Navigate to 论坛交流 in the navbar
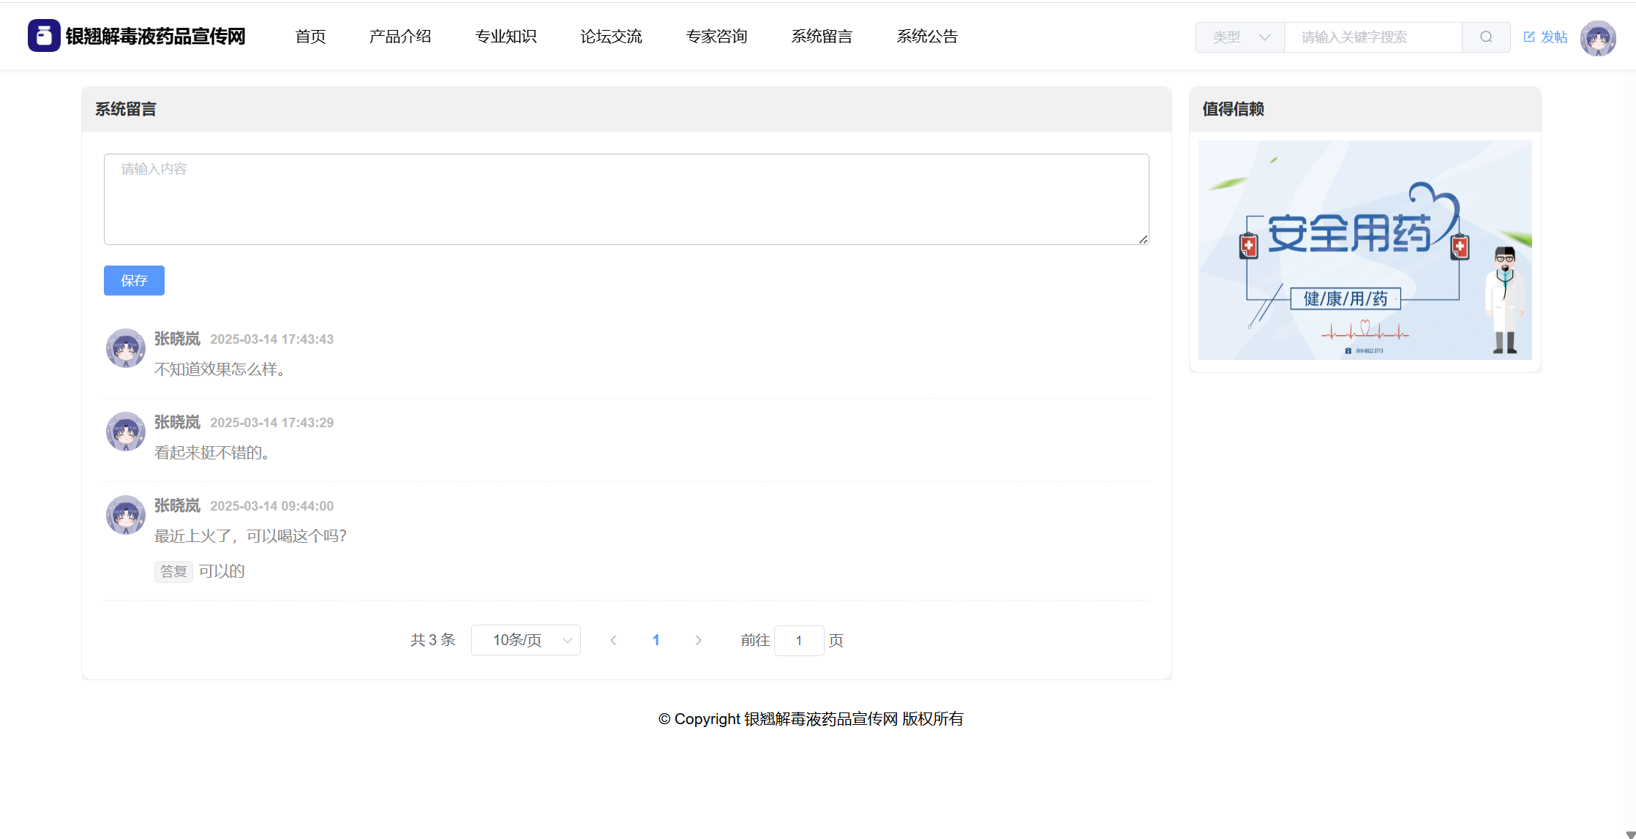The image size is (1636, 839). tap(611, 37)
